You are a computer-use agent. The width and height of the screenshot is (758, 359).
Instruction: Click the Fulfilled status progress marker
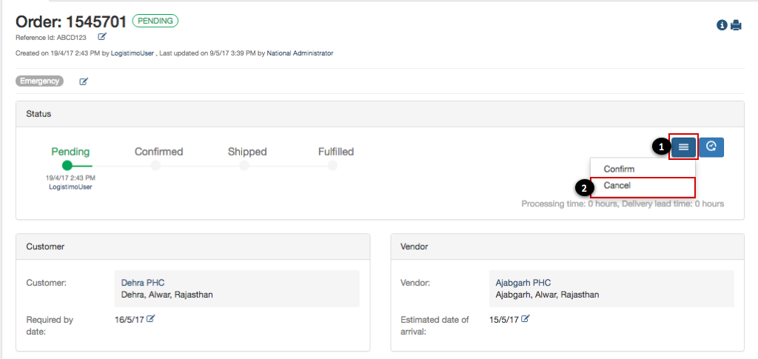tap(332, 166)
